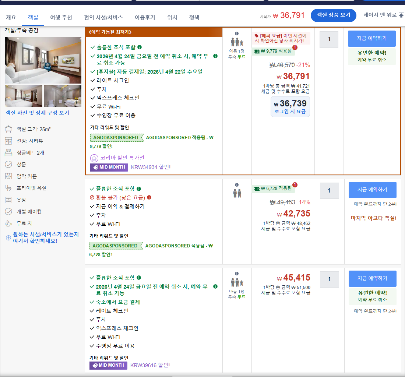Click 숙소에서 요금 결제 text

[118, 302]
